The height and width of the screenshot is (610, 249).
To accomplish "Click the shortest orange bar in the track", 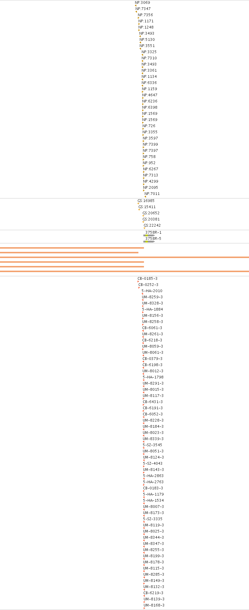I will 69,252.
